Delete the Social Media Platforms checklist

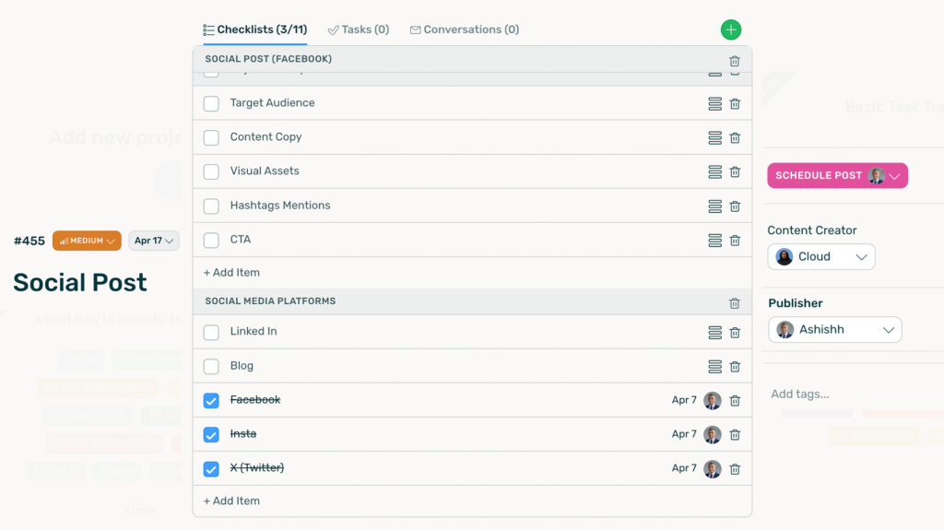coord(735,303)
